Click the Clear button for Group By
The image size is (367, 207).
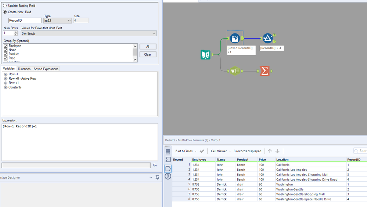[x=148, y=54]
